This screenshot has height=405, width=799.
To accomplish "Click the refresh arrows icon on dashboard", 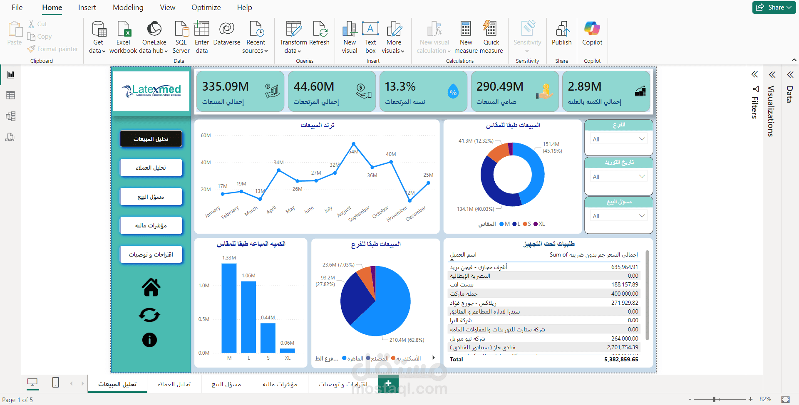I will [x=149, y=315].
